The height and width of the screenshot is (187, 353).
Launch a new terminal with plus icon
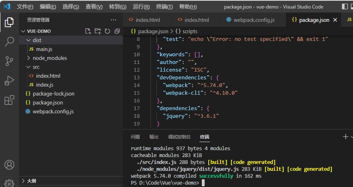pos(345,137)
